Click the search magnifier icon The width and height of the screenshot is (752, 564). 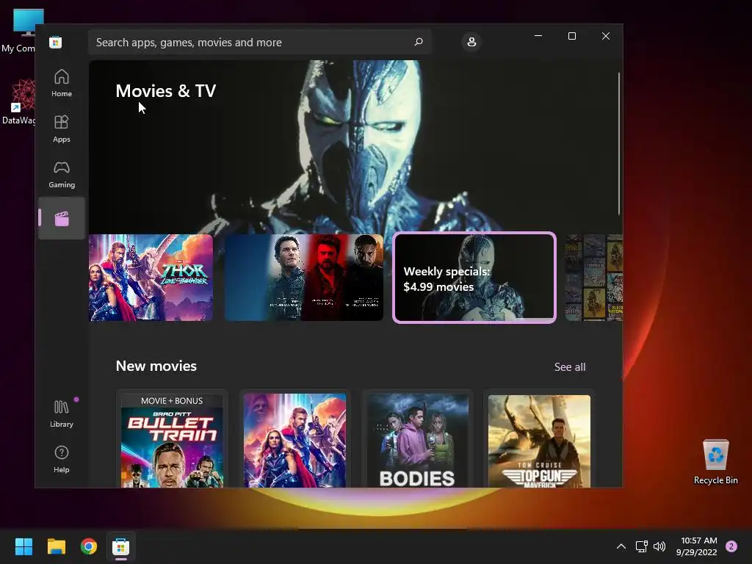pyautogui.click(x=418, y=42)
